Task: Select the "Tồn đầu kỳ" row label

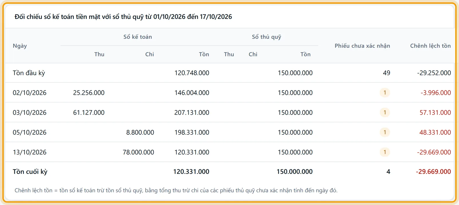Action: (x=29, y=73)
